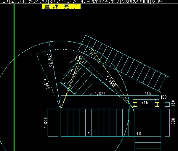Select menu item 3) プリンタ
This screenshot has height=151, width=178.
[x=64, y=1]
